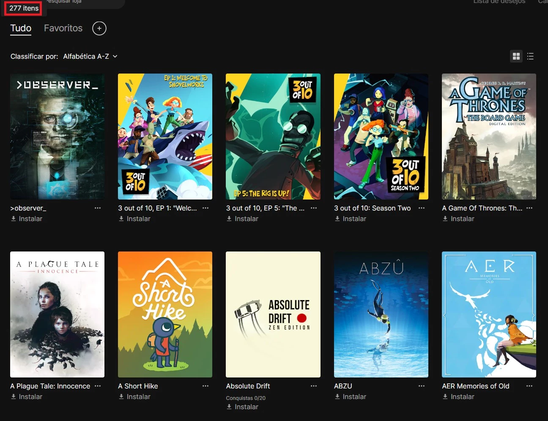Open options menu for 3 out of 10: Season Two
Viewport: 548px width, 421px height.
click(x=422, y=208)
